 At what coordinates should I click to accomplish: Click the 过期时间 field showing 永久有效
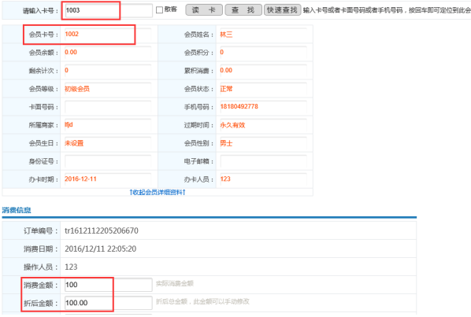tap(263, 125)
